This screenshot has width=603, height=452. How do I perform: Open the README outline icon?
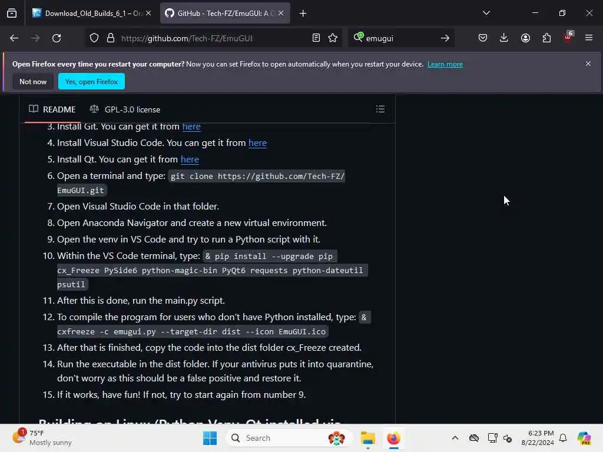[x=380, y=109]
